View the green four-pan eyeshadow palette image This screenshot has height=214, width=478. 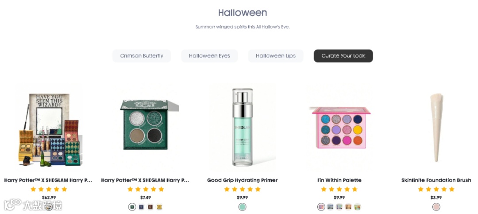tap(146, 126)
